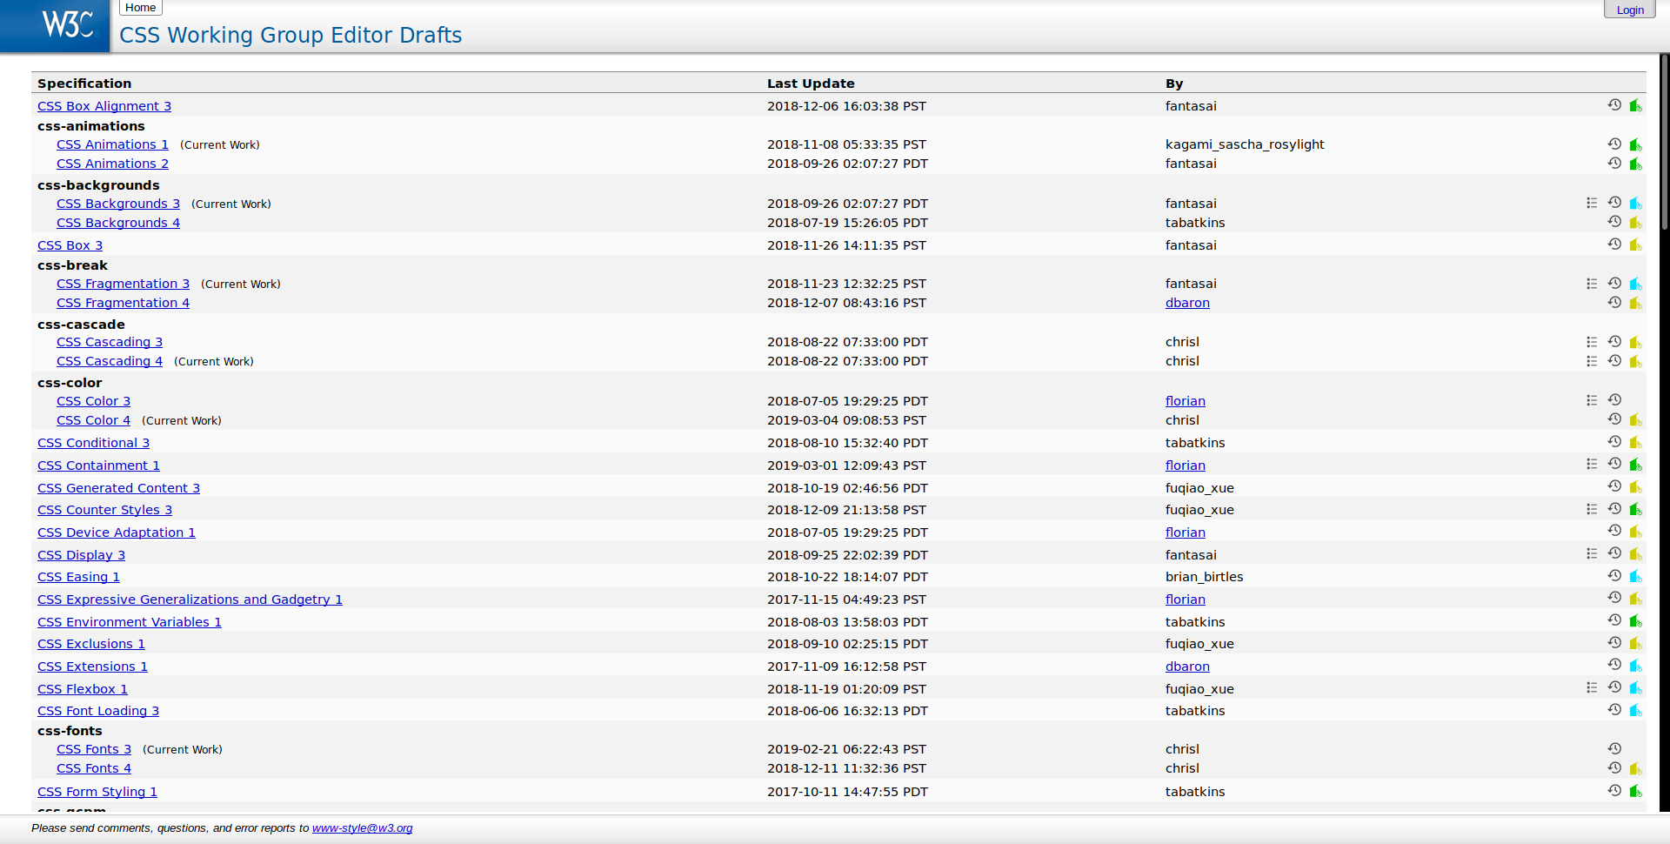This screenshot has height=844, width=1670.
Task: Open CSS Cascading 4 link
Action: (x=110, y=361)
